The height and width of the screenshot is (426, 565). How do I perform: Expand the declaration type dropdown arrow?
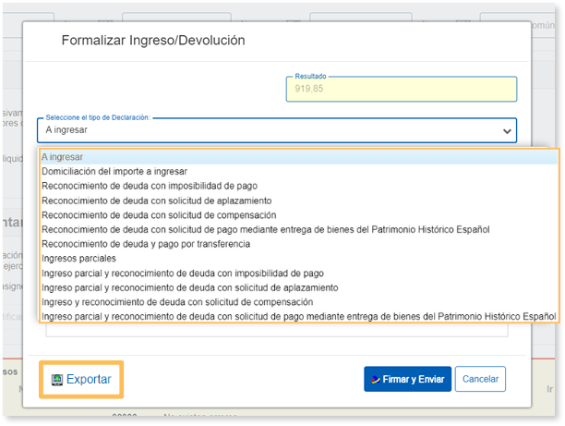pyautogui.click(x=506, y=131)
